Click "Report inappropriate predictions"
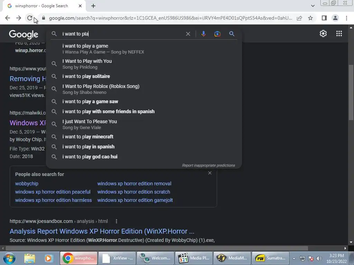This screenshot has height=265, width=354. coord(208,165)
